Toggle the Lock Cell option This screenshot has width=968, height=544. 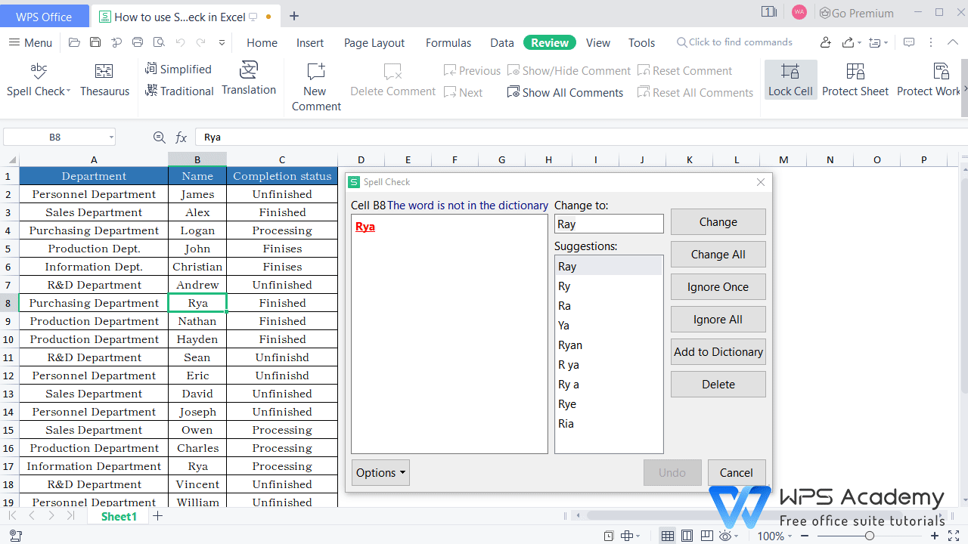point(790,79)
